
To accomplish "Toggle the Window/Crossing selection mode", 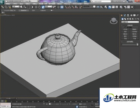I will pos(32,7).
